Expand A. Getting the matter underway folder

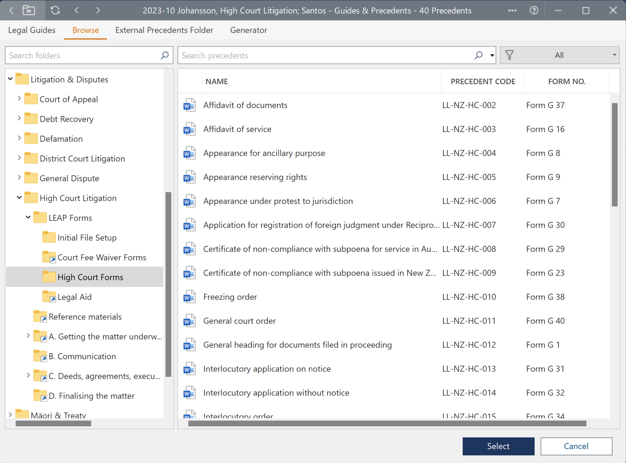[x=28, y=336]
